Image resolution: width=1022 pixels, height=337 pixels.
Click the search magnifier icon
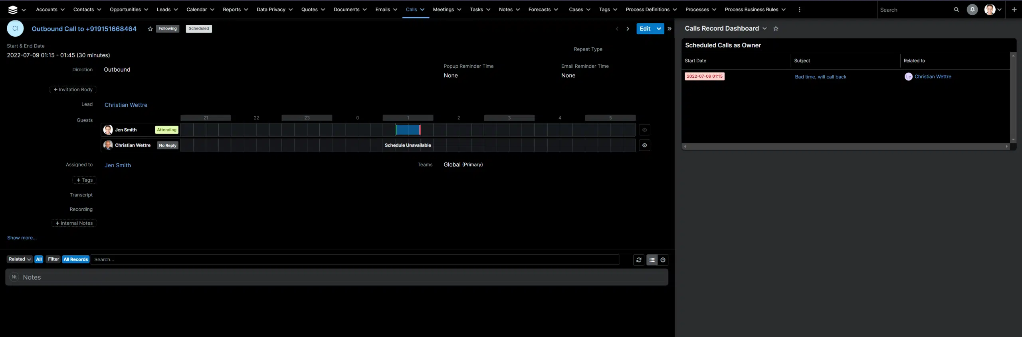tap(956, 10)
